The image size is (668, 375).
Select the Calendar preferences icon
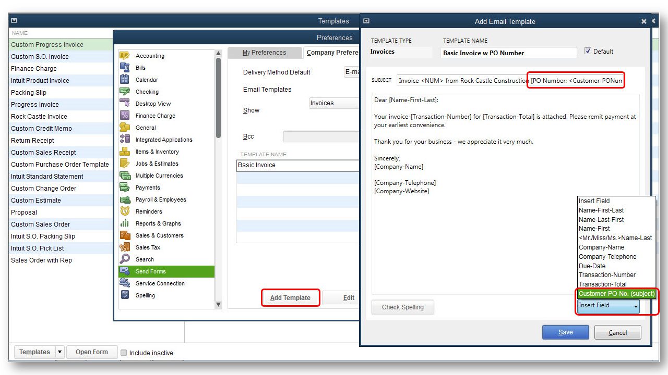click(x=125, y=80)
